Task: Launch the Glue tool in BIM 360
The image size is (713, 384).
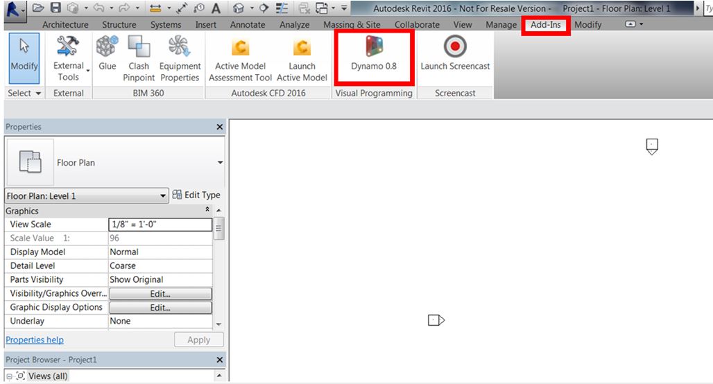Action: coord(108,53)
